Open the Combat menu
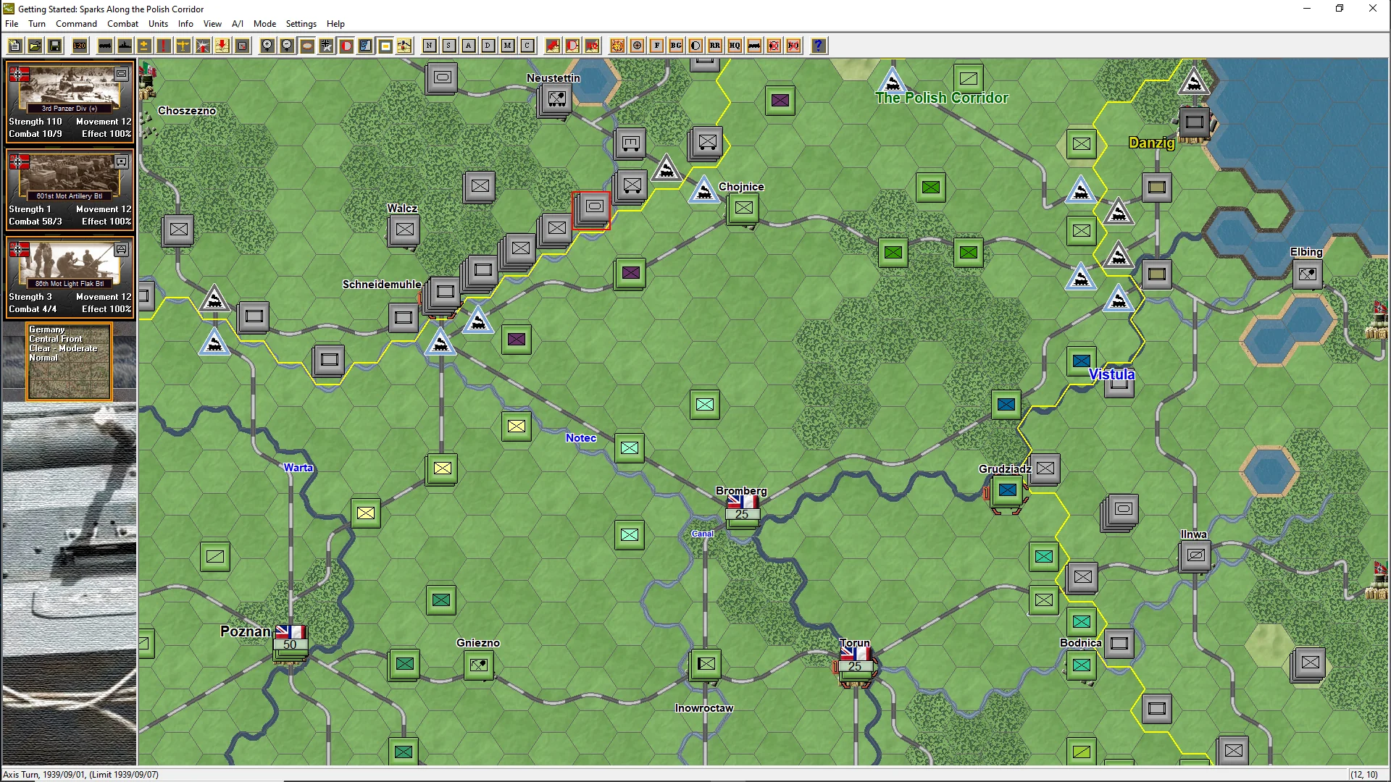This screenshot has height=782, width=1391. tap(122, 24)
